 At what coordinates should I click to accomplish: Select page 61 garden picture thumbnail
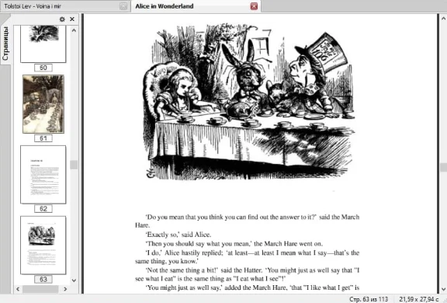[x=43, y=104]
